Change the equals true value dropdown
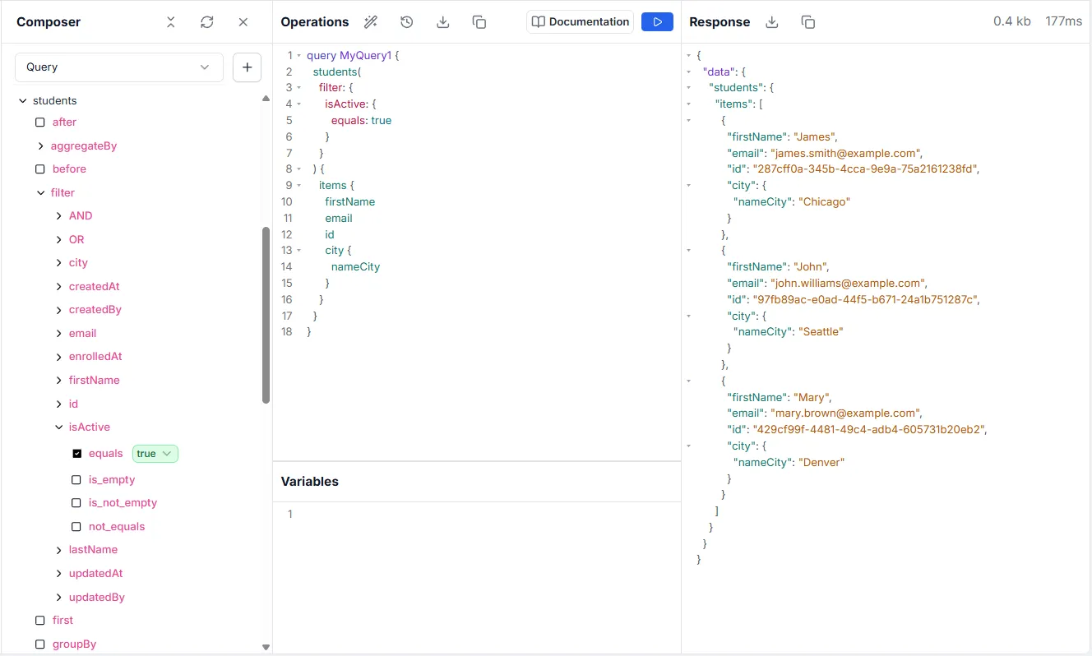 click(155, 454)
